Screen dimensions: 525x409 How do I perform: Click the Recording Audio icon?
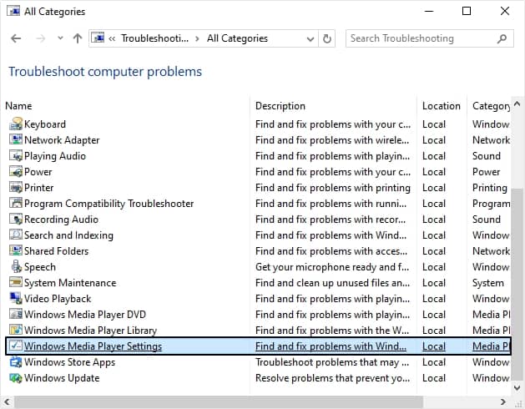coord(15,219)
